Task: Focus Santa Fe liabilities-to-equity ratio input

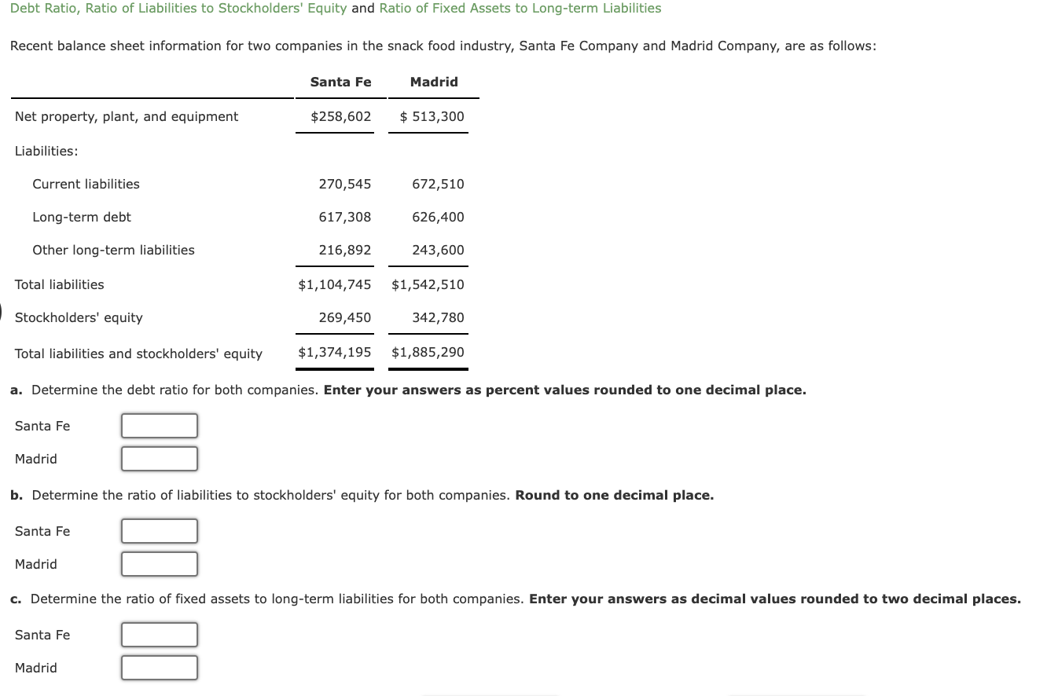Action: (160, 531)
